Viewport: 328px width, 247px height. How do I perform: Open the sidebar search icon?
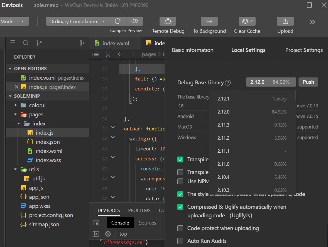pos(26,43)
